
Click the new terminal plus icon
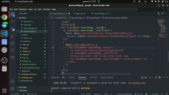(150, 77)
